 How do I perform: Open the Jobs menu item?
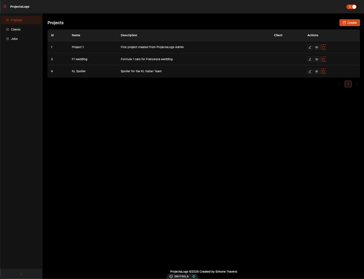[x=14, y=39]
